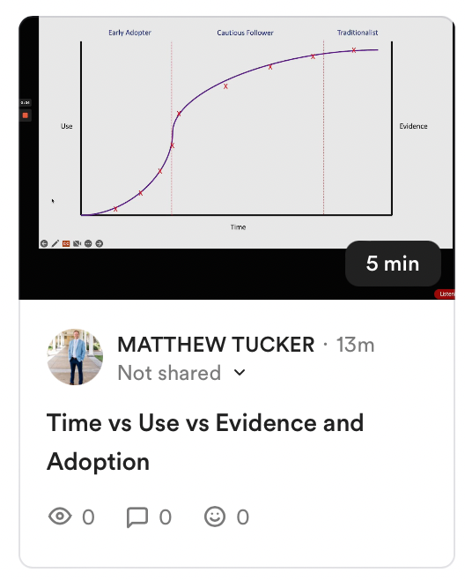Open the Not shared sharing status menu

tap(181, 373)
